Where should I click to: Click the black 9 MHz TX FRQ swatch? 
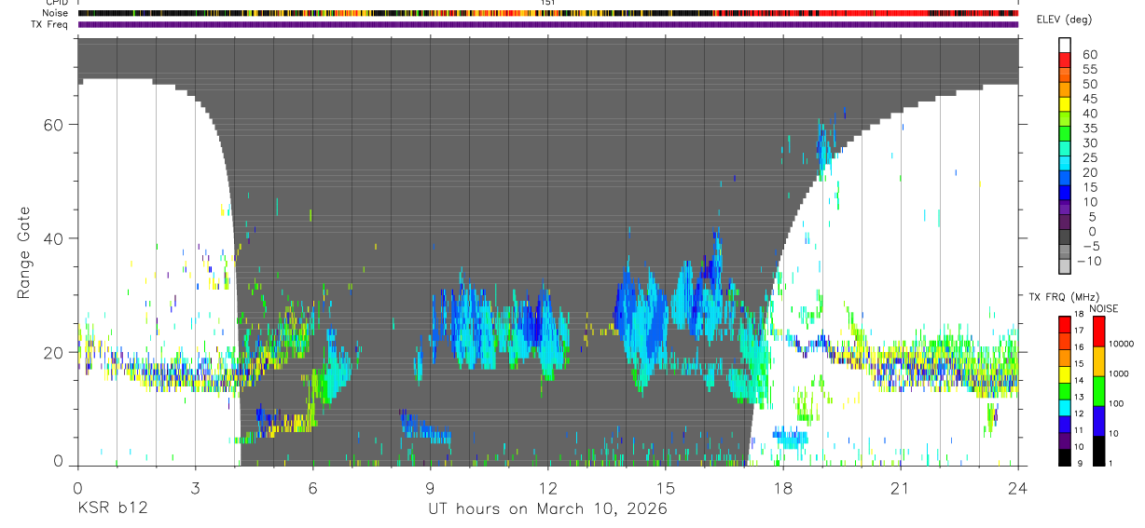(x=1064, y=457)
